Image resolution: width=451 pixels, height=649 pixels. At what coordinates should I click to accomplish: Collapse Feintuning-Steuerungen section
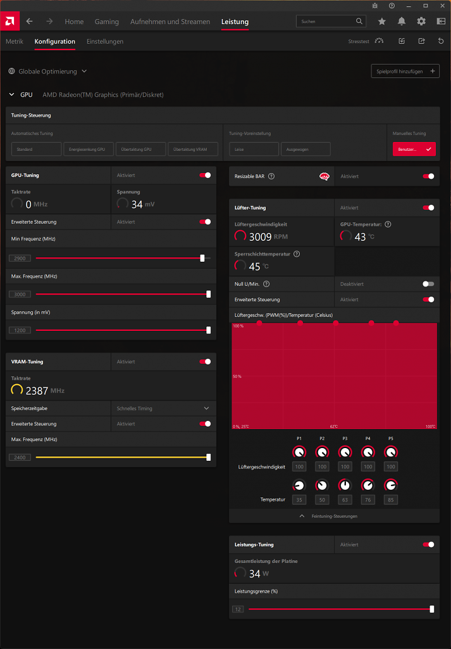[334, 516]
